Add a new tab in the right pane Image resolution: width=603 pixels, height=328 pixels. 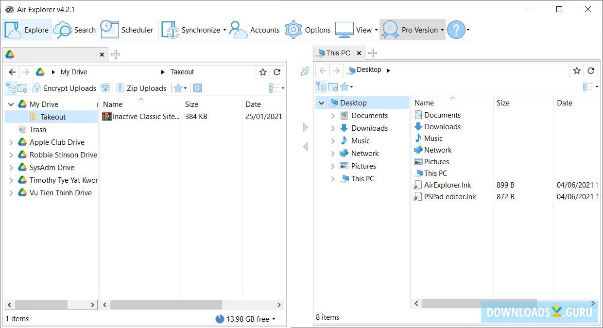pos(372,53)
